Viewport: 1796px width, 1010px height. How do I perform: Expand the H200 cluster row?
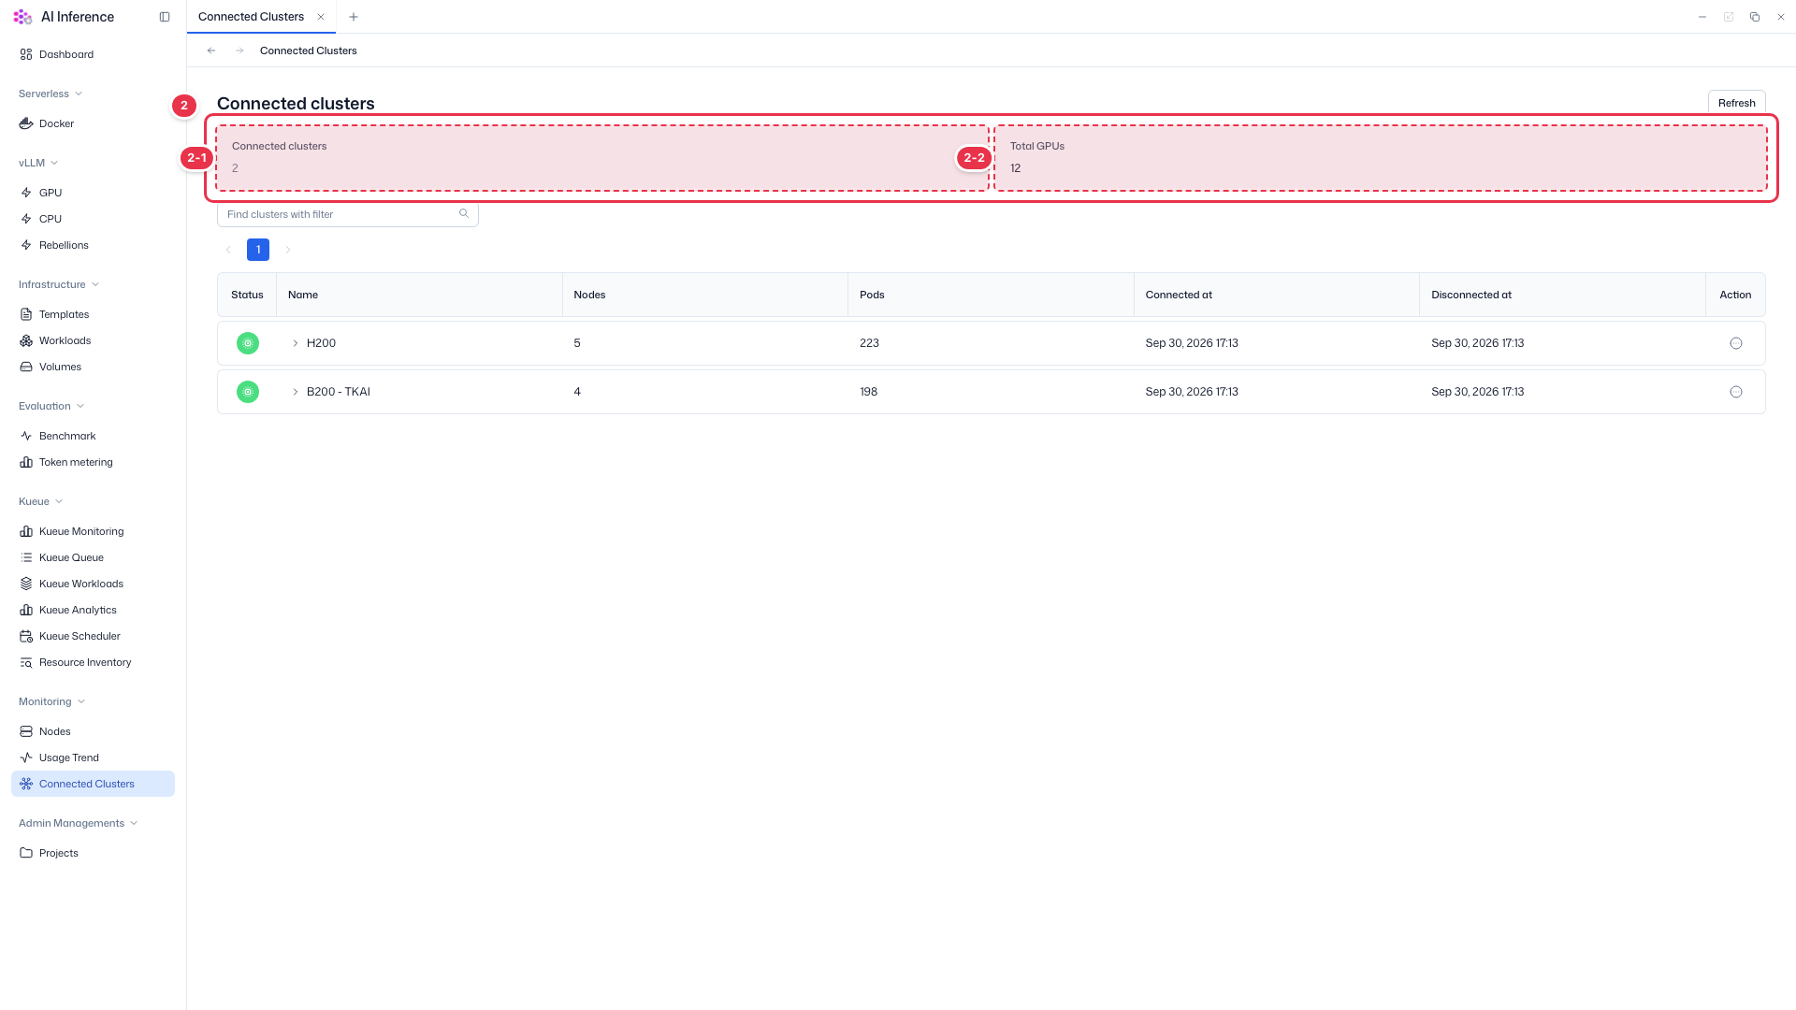point(296,343)
